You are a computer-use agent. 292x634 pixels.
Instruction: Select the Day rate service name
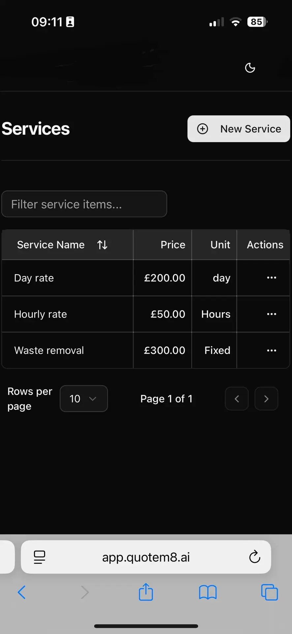coord(34,278)
